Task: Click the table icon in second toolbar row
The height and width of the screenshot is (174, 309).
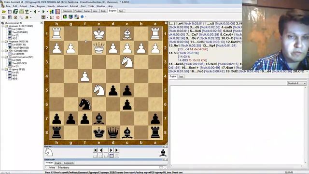Action: [x=10, y=17]
